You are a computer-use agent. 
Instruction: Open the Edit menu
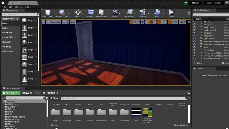point(10,7)
